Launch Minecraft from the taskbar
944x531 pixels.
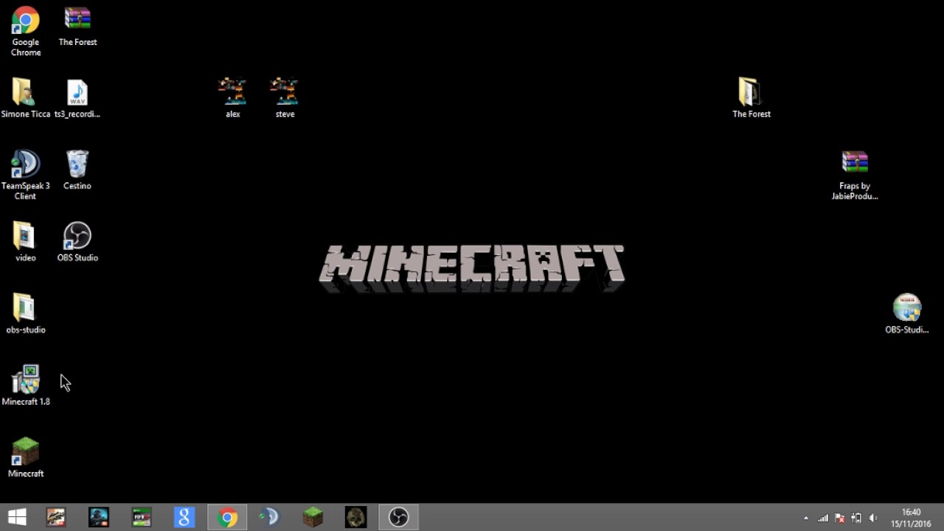(313, 518)
